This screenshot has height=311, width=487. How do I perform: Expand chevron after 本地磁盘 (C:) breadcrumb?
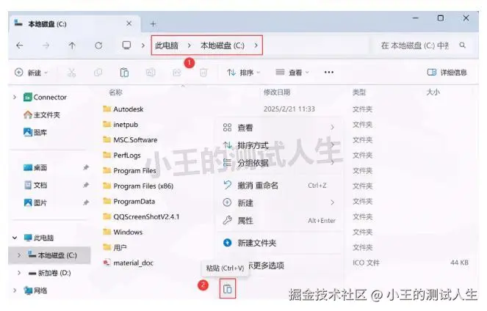(x=256, y=45)
